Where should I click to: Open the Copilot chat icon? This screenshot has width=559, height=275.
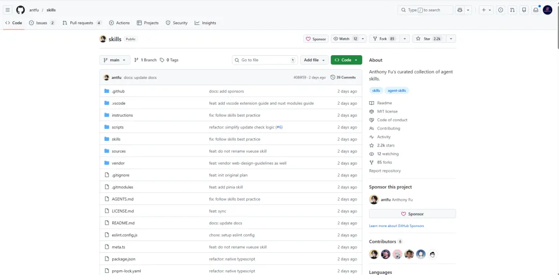(460, 10)
